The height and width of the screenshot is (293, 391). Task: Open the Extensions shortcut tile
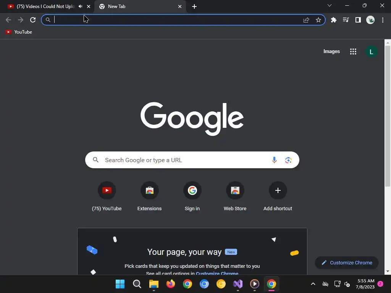click(x=149, y=197)
